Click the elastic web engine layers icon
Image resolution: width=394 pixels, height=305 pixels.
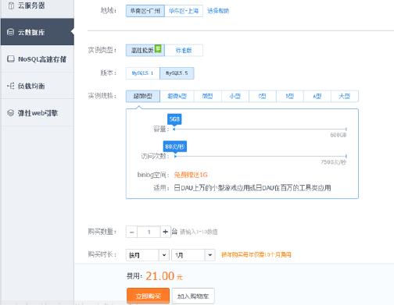click(10, 113)
